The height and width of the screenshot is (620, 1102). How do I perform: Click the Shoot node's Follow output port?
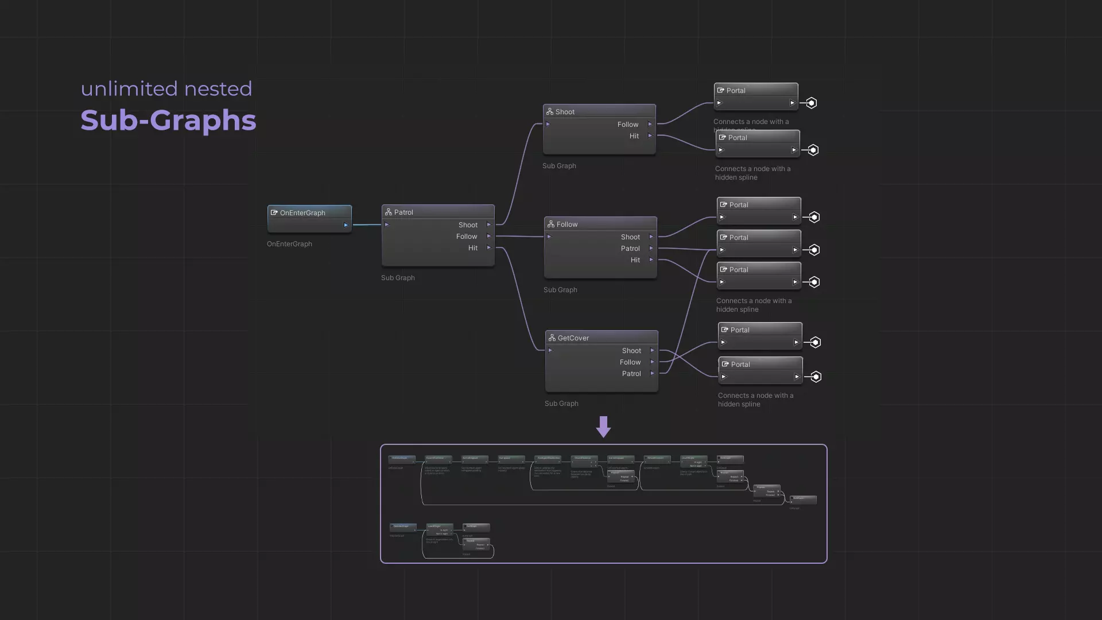coord(650,125)
